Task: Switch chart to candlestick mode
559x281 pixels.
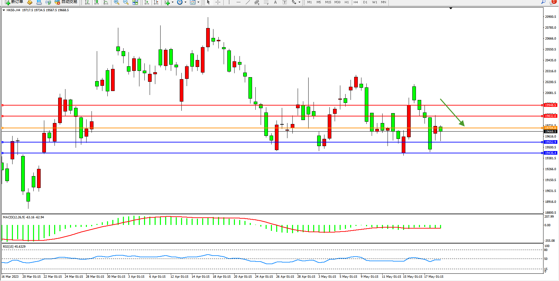Action: point(96,2)
